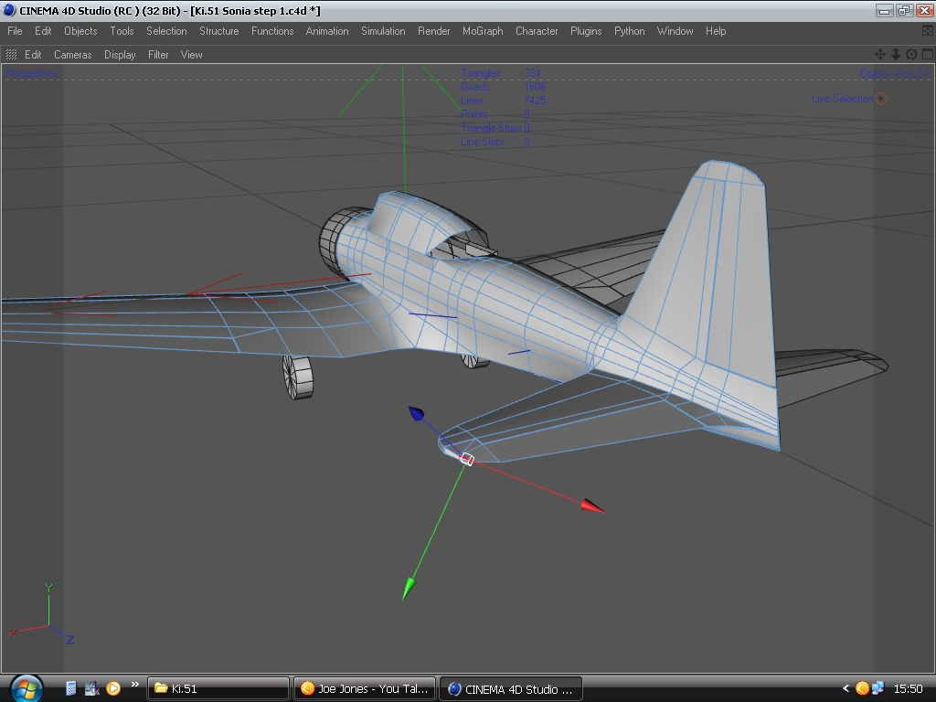
Task: Click the viewport move camera icon
Action: (x=880, y=55)
